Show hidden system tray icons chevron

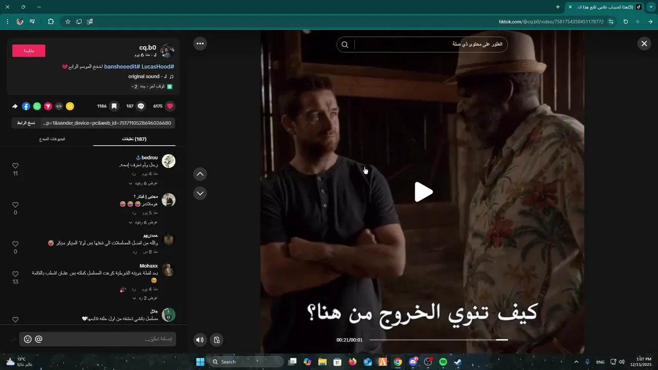576,362
